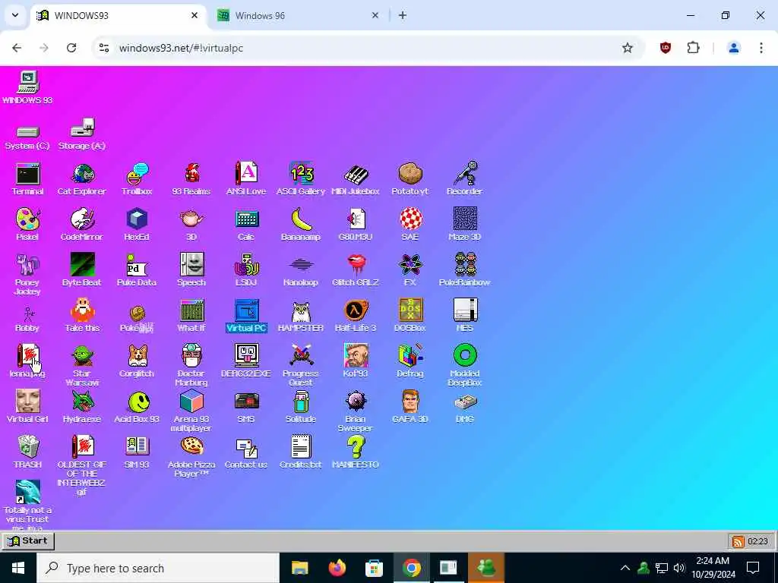Open the HAMPSTER icon
This screenshot has width=778, height=583.
click(301, 315)
